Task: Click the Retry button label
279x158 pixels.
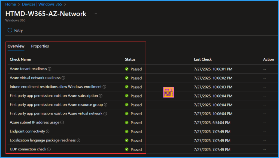Action: 19,30
